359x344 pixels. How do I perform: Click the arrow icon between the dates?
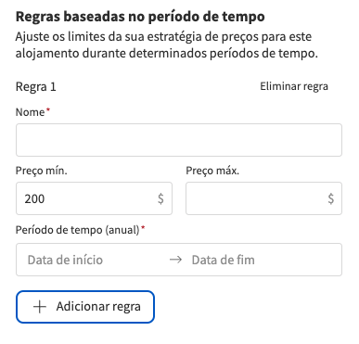point(175,260)
